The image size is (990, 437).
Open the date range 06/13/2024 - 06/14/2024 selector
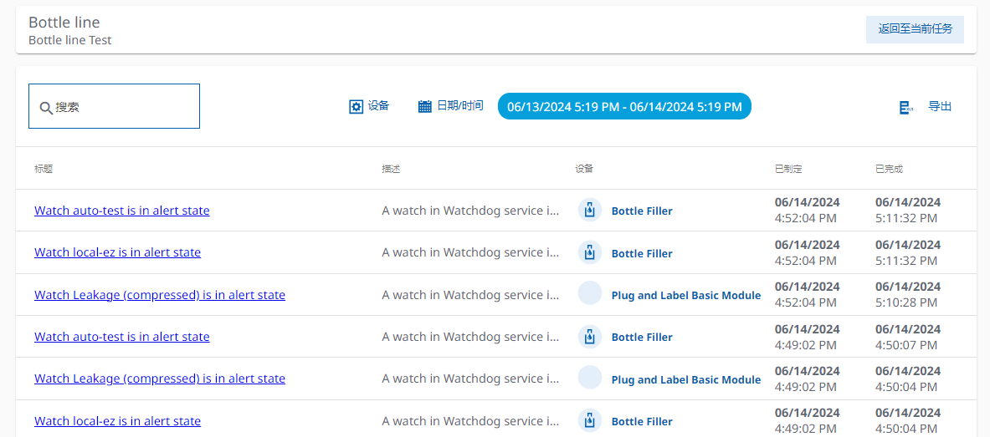point(624,107)
